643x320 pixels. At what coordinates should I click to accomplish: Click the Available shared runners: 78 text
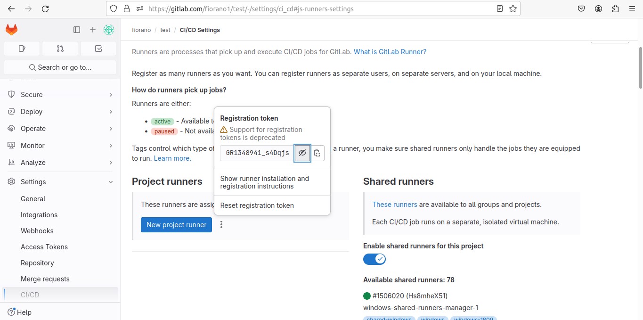409,280
